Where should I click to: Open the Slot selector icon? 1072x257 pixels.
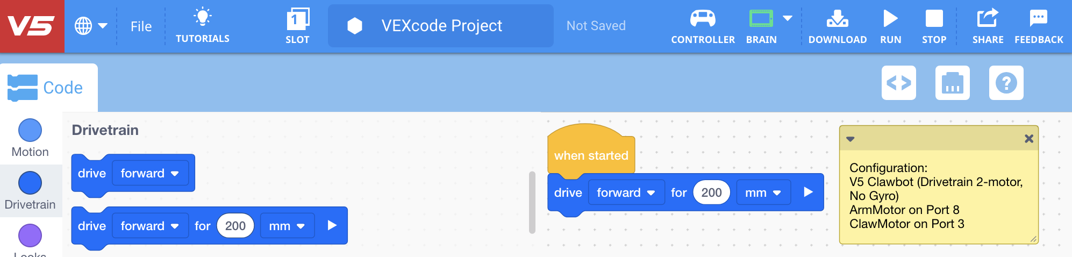click(x=297, y=19)
